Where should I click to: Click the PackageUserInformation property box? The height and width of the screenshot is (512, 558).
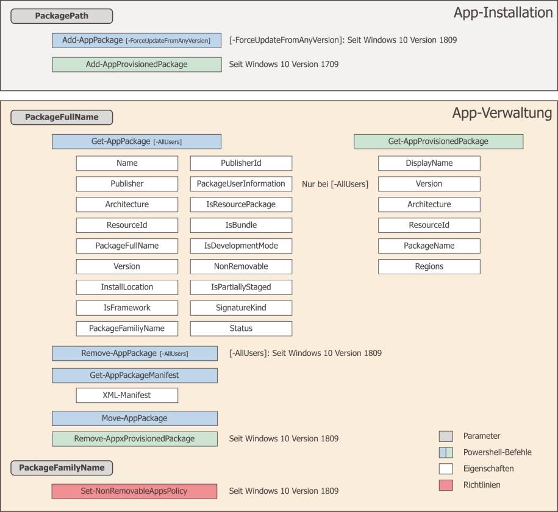point(241,183)
